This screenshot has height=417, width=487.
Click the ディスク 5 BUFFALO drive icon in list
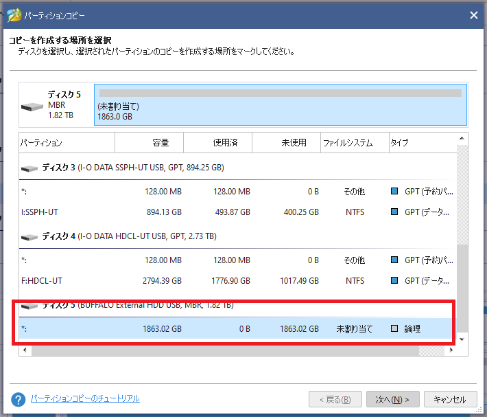pos(29,306)
